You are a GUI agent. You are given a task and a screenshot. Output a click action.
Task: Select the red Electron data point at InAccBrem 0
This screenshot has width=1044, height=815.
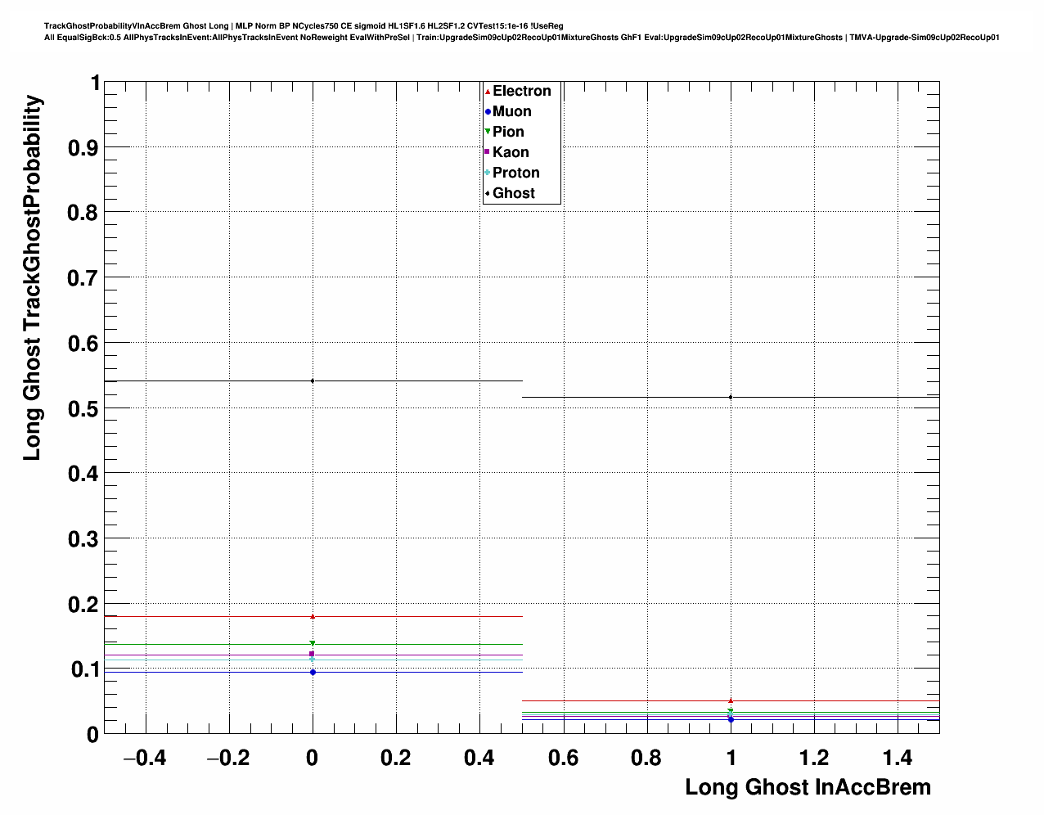tap(313, 616)
